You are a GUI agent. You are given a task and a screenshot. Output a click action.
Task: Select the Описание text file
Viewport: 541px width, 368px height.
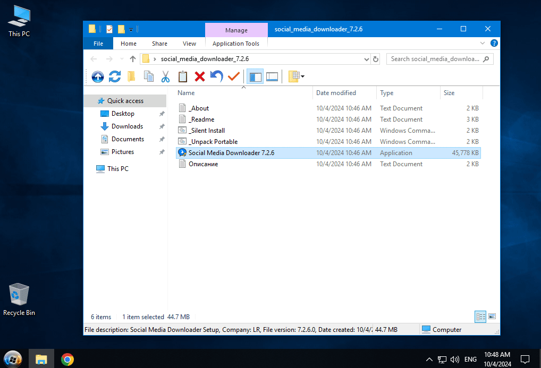[x=328, y=164]
